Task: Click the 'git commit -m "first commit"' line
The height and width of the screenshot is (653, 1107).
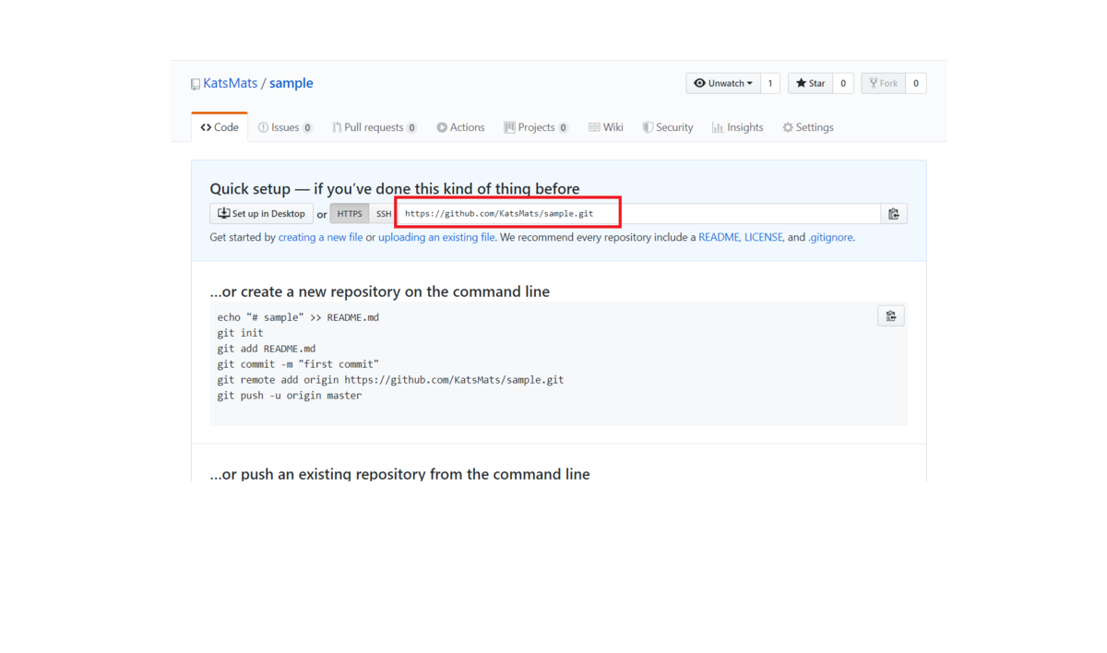Action: 298,364
